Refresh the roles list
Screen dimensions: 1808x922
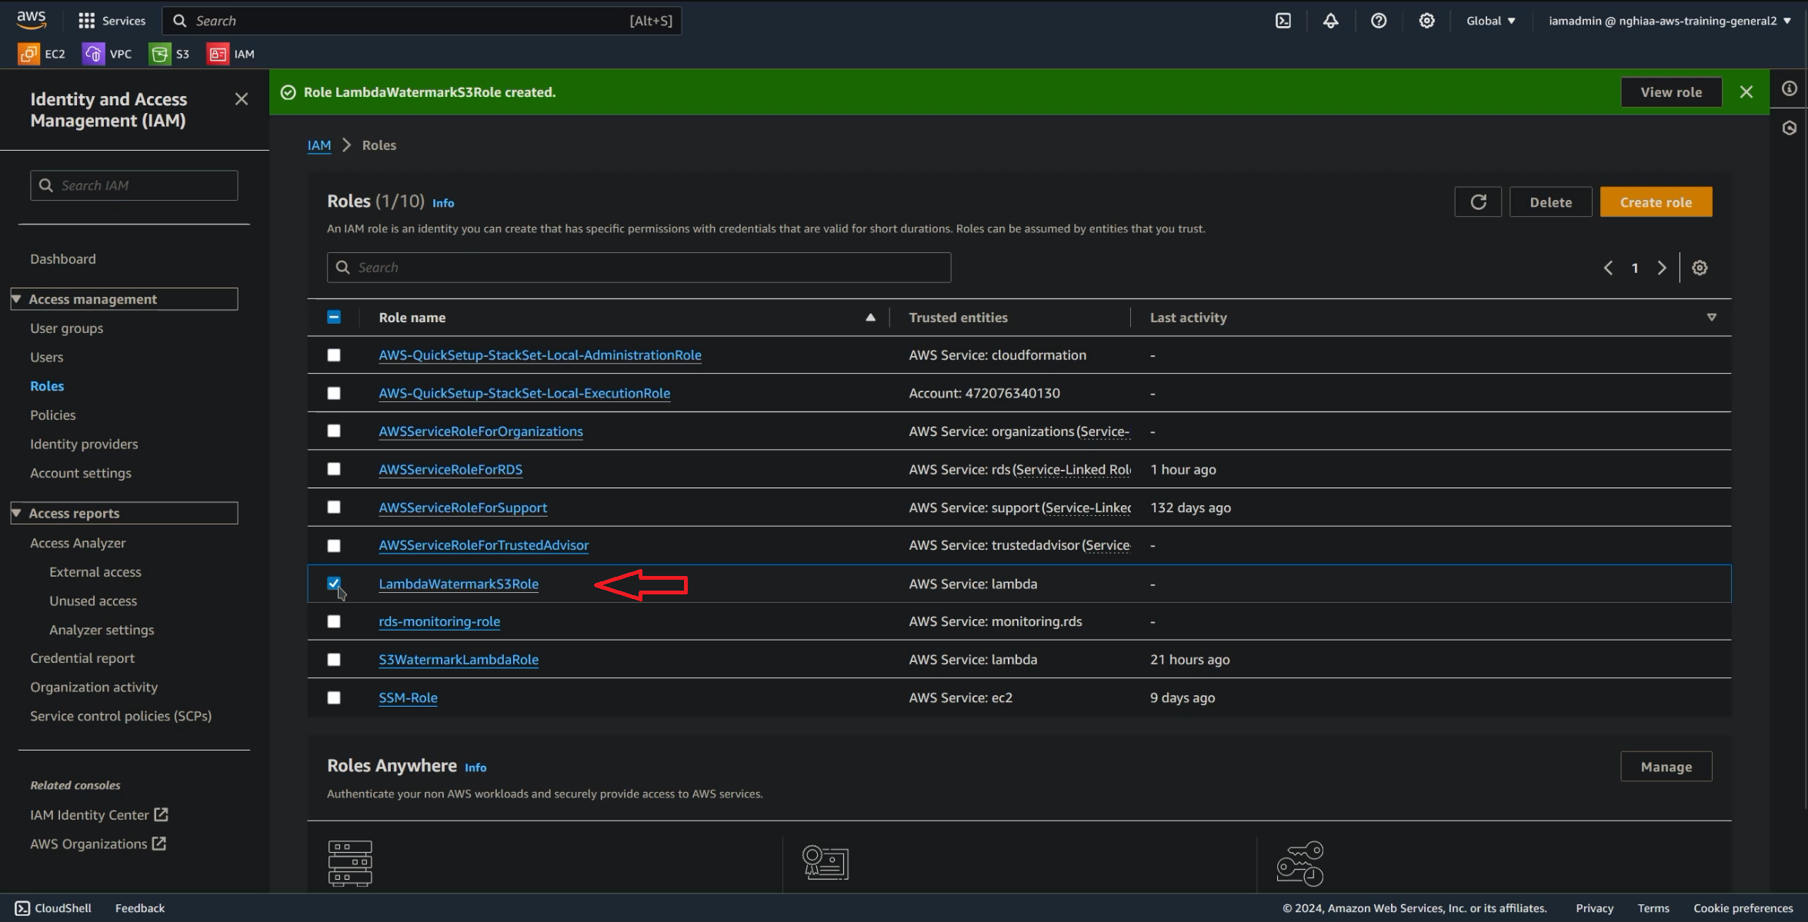1478,202
